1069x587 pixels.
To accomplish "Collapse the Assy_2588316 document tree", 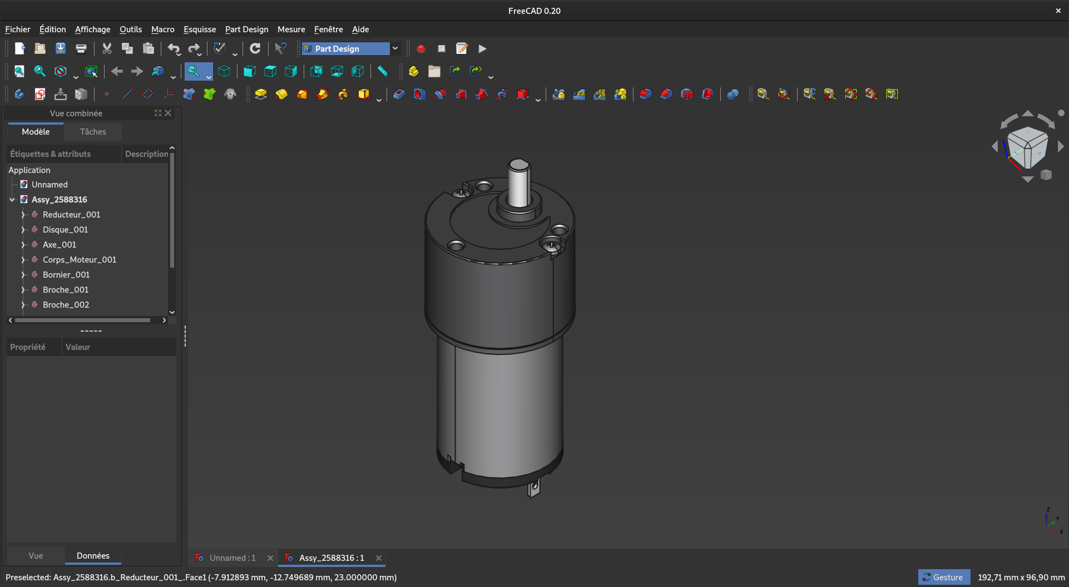I will [12, 200].
